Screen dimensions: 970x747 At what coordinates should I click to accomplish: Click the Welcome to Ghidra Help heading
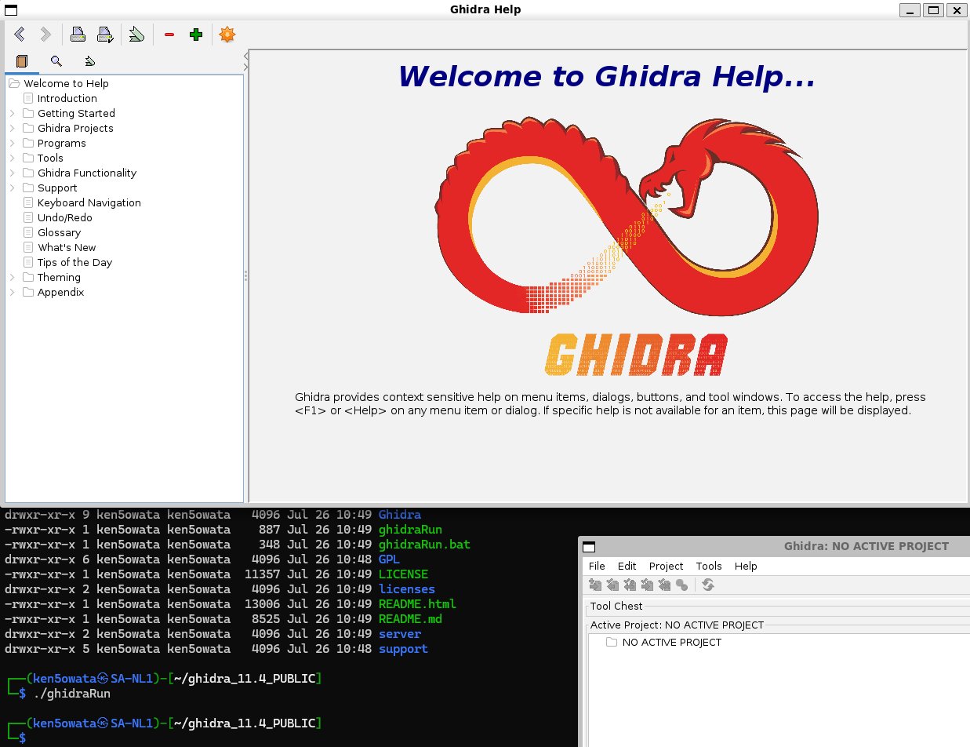605,76
